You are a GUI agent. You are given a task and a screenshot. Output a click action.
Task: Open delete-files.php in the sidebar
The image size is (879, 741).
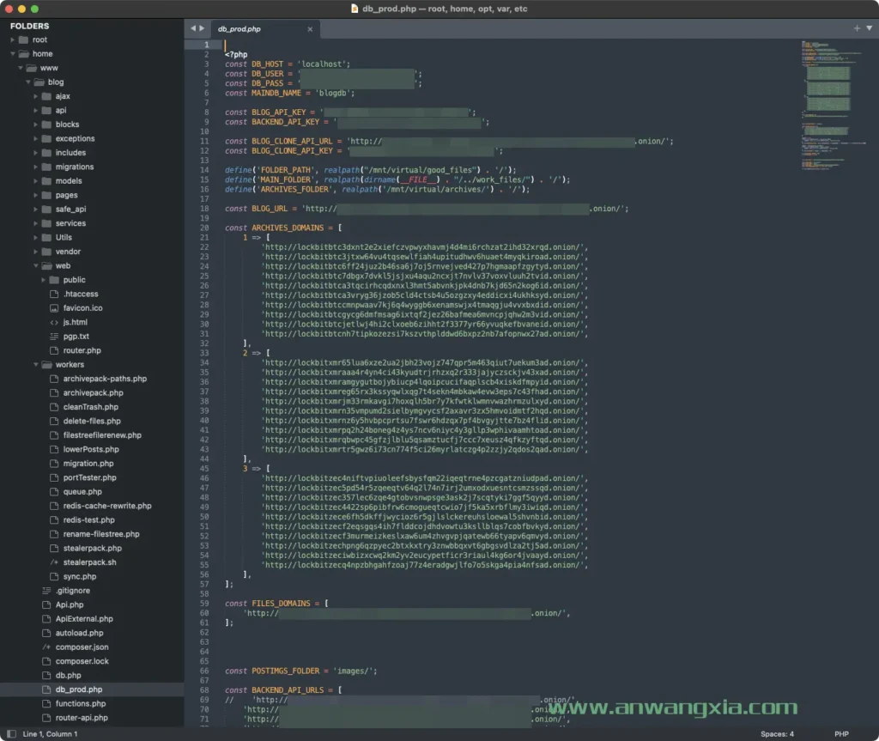tap(92, 422)
